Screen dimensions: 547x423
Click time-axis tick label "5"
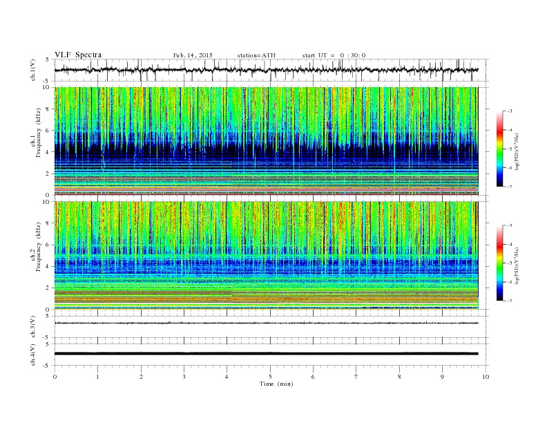[270, 377]
